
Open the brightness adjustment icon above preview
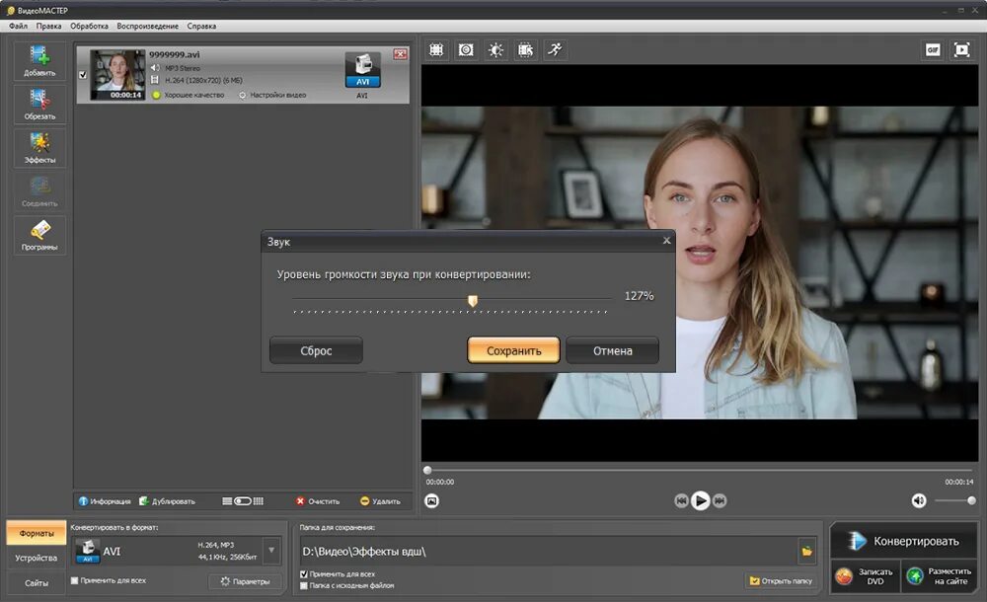(495, 49)
